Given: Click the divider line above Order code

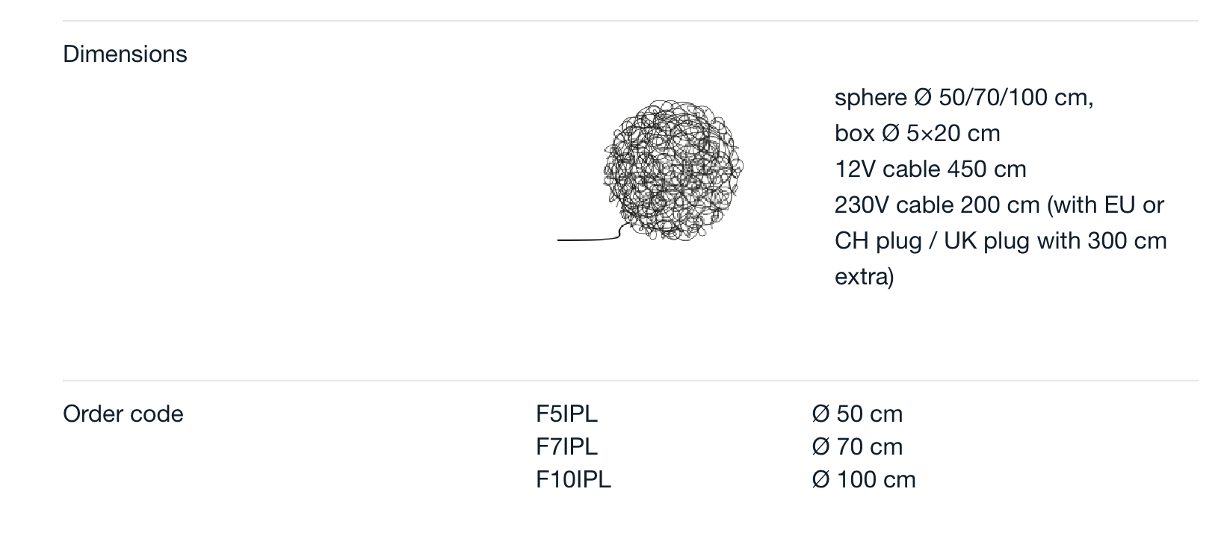Looking at the screenshot, I should click(631, 381).
